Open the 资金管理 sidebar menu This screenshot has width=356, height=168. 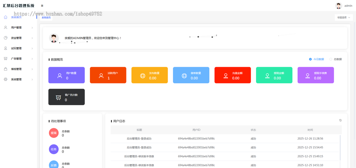(18, 38)
